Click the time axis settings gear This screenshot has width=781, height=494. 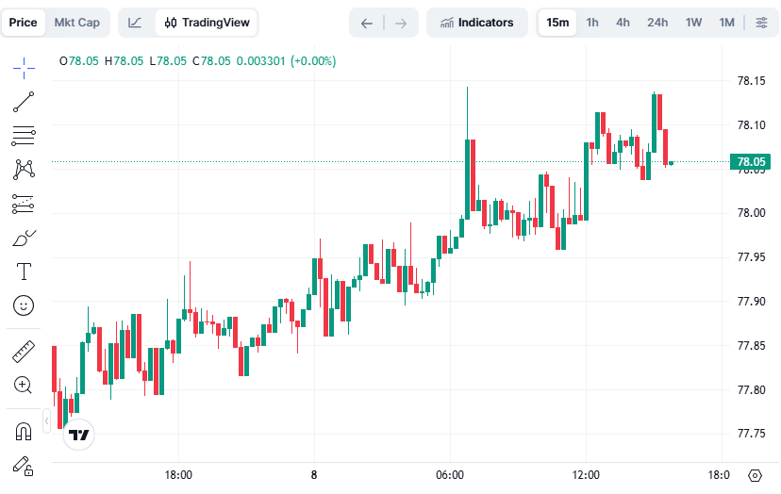[755, 475]
